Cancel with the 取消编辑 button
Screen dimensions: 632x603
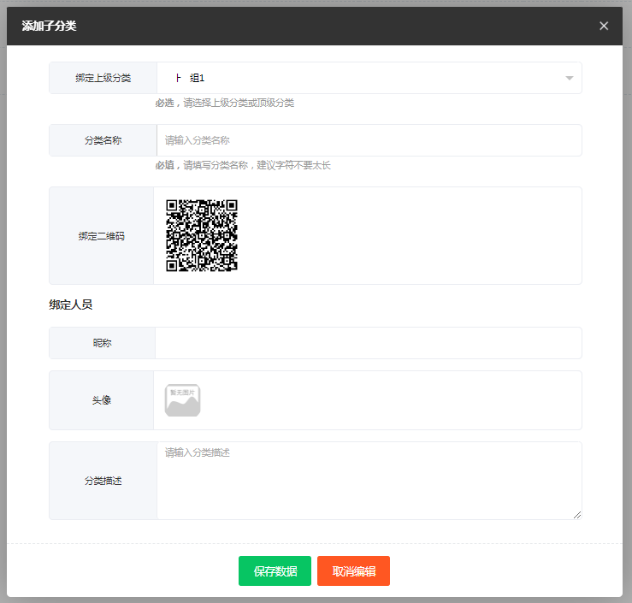[x=353, y=570]
